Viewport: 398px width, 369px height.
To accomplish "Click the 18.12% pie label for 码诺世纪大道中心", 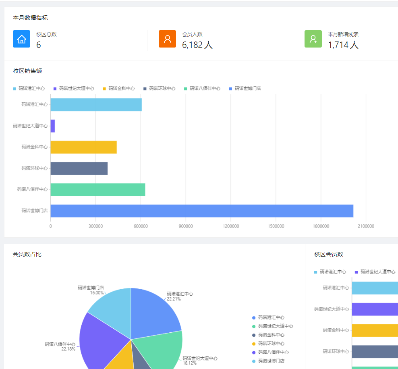I will [189, 363].
